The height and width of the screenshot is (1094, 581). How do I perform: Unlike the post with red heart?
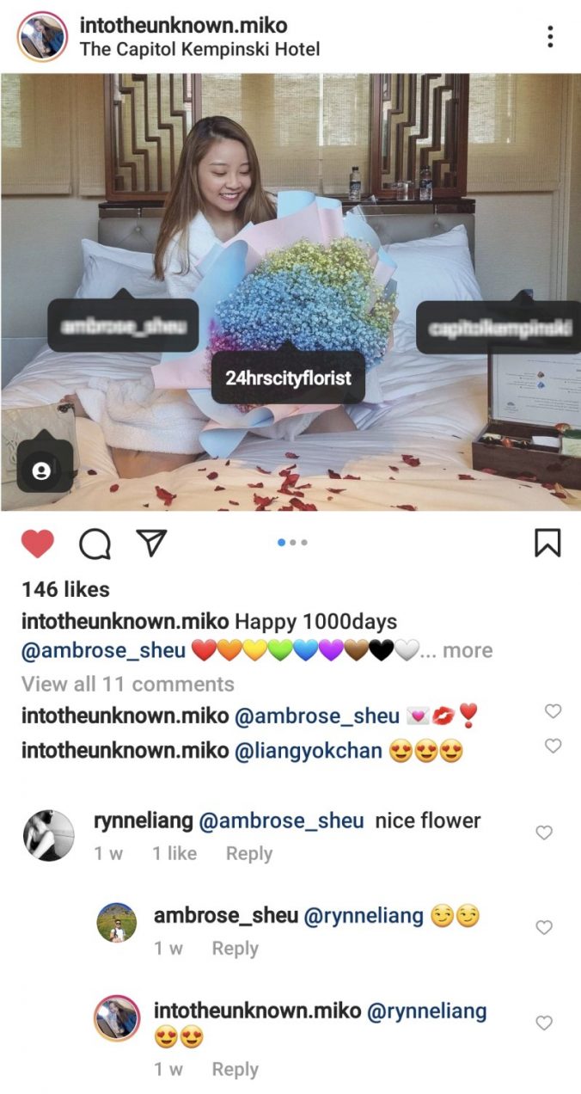pos(37,543)
